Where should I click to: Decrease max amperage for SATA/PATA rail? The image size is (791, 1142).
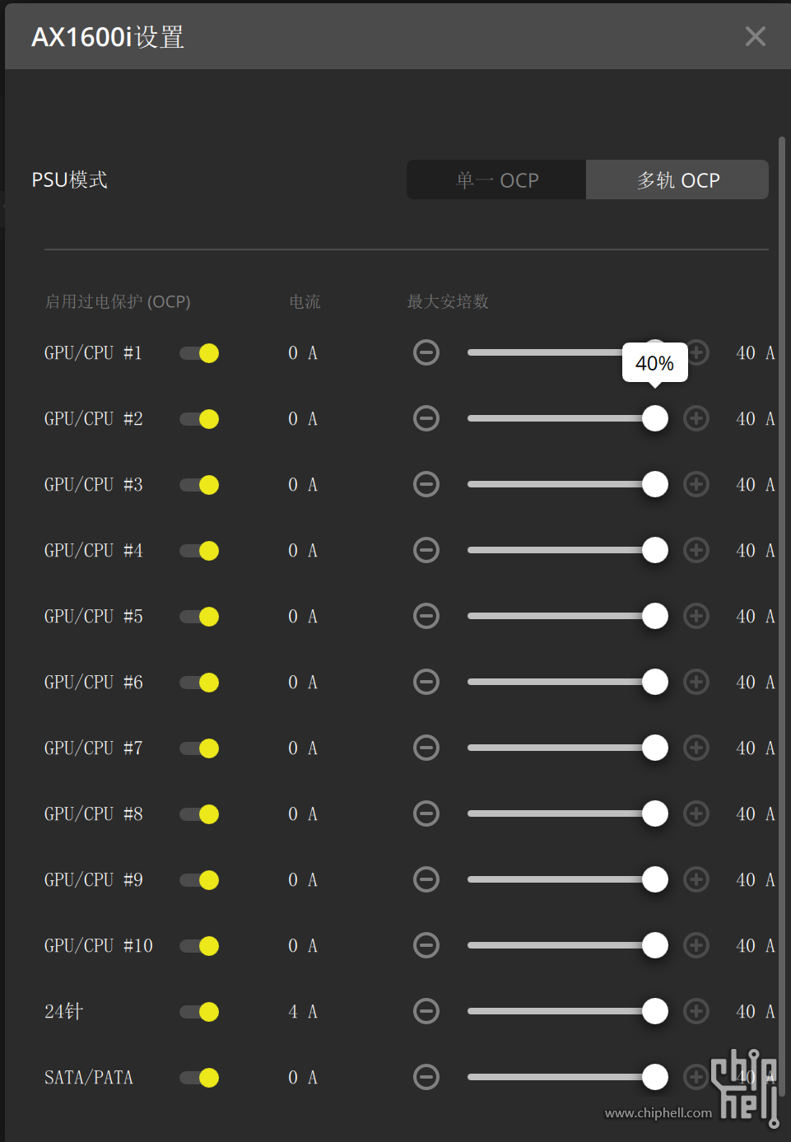click(x=426, y=1077)
